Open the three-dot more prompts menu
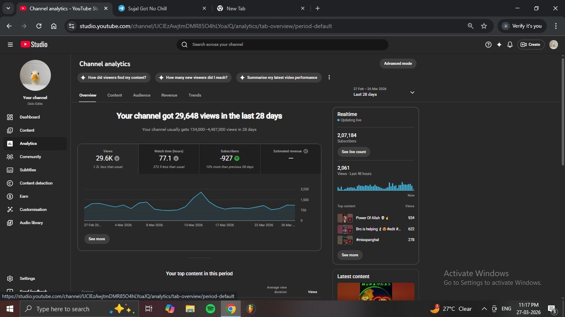Screen dimensions: 565x317 tap(329, 78)
